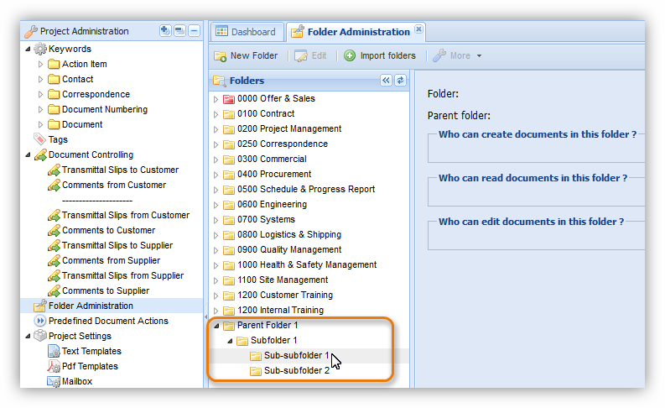Collapse the Document Controlling tree node
The height and width of the screenshot is (408, 665).
(29, 154)
